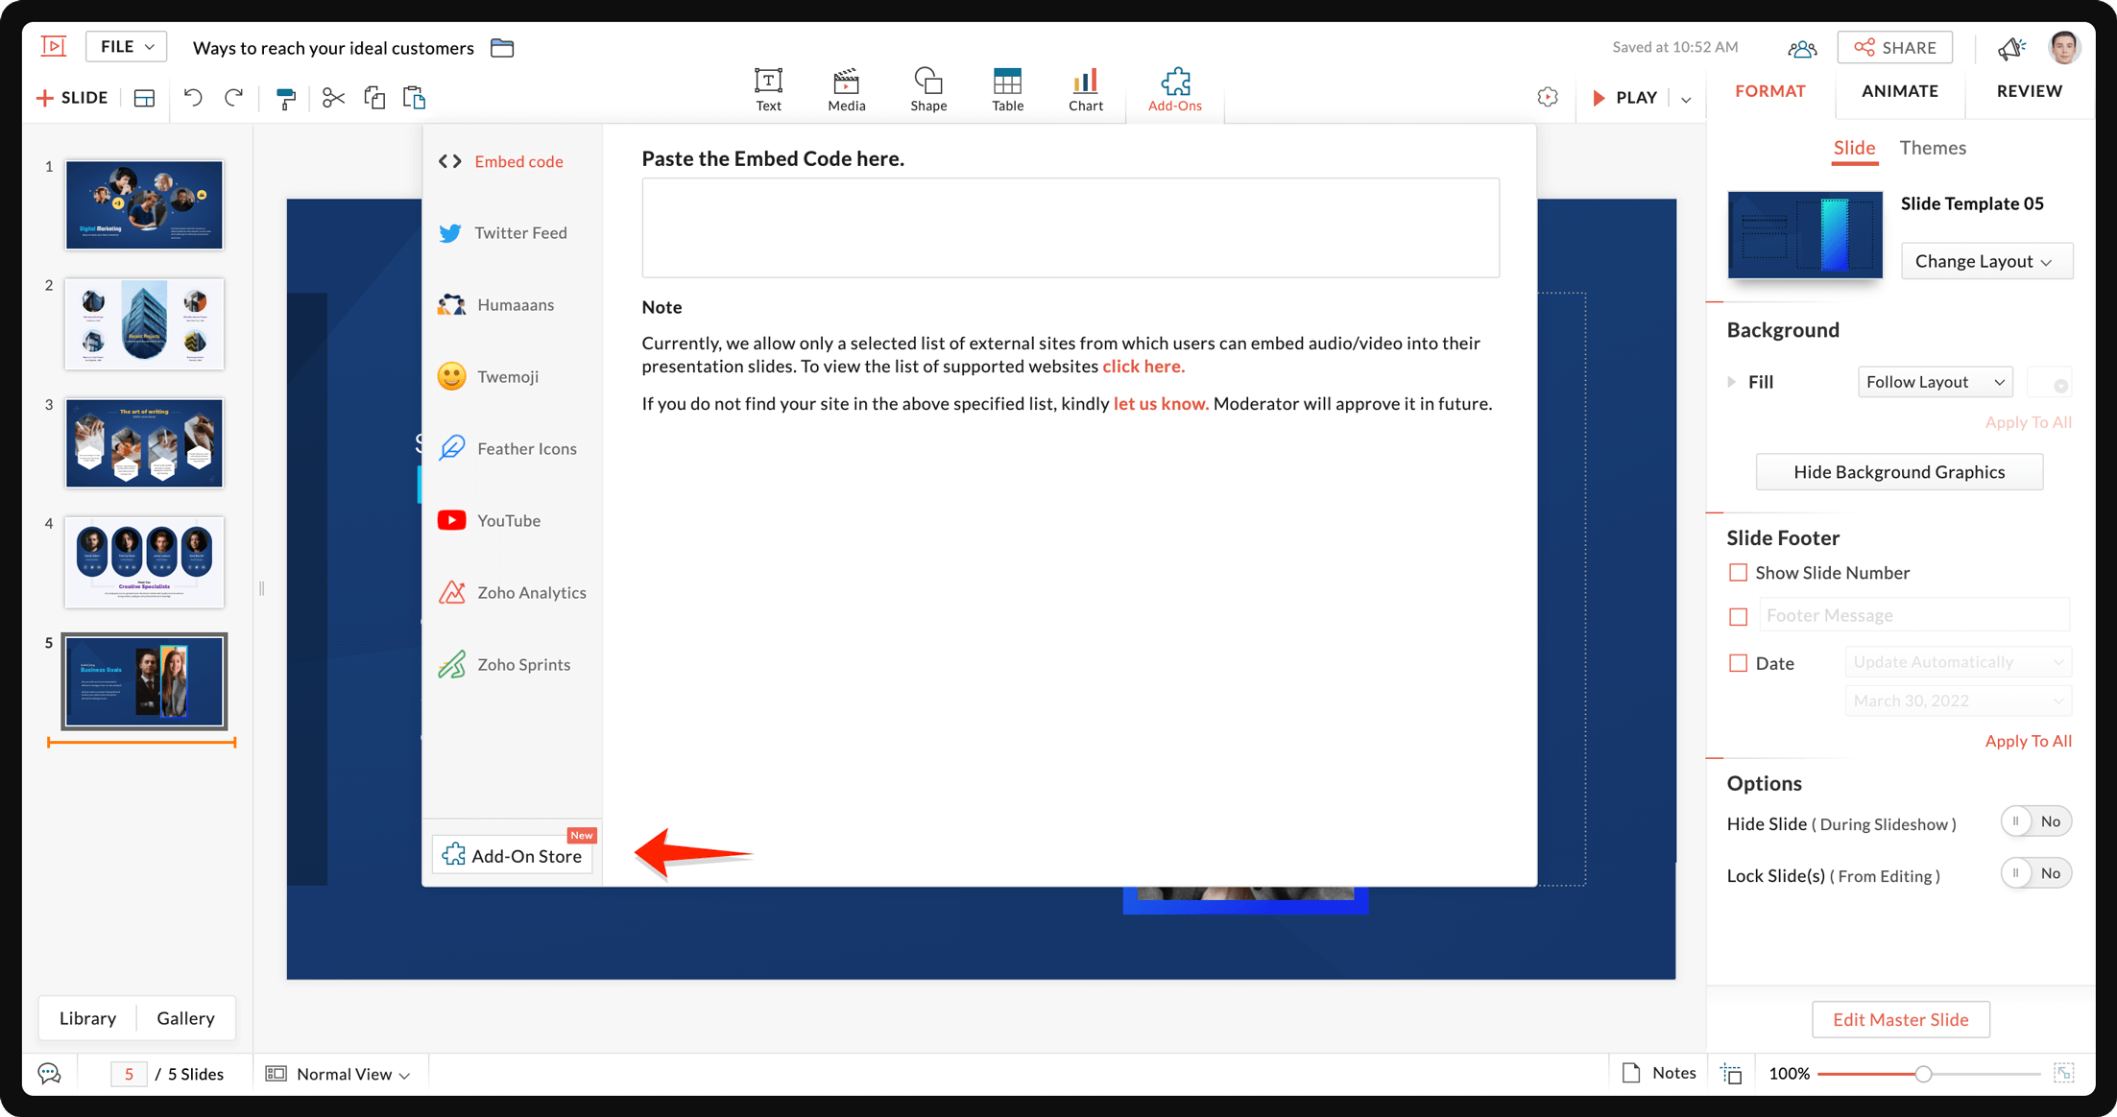Select Twitter Feed add-on

tap(519, 232)
